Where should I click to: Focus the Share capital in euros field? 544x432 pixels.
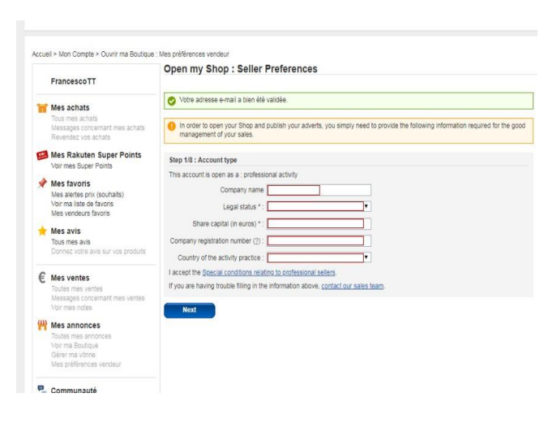pos(319,223)
